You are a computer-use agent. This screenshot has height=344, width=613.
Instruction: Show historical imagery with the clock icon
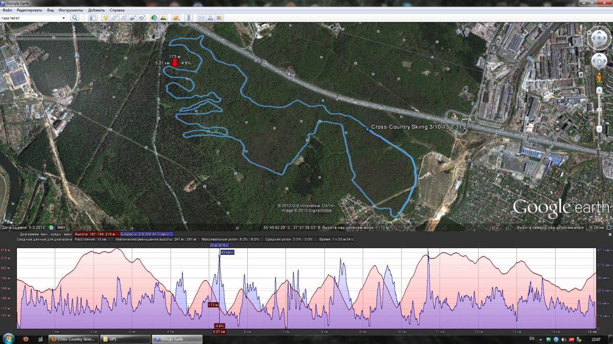point(154,18)
